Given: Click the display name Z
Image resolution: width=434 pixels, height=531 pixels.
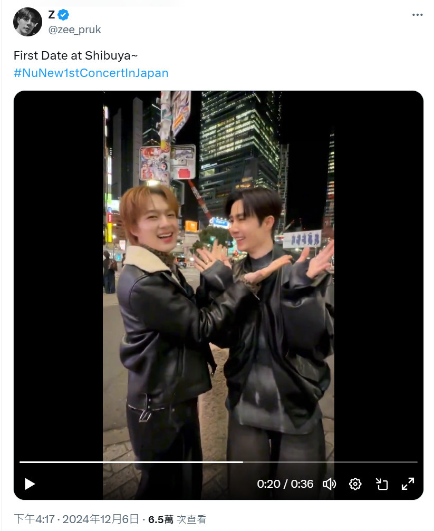Looking at the screenshot, I should [x=52, y=15].
